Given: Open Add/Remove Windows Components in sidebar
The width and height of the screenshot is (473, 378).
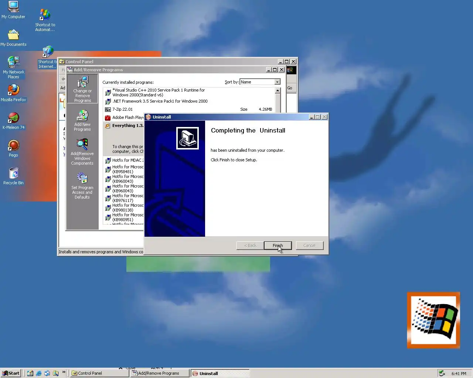Looking at the screenshot, I should click(82, 152).
